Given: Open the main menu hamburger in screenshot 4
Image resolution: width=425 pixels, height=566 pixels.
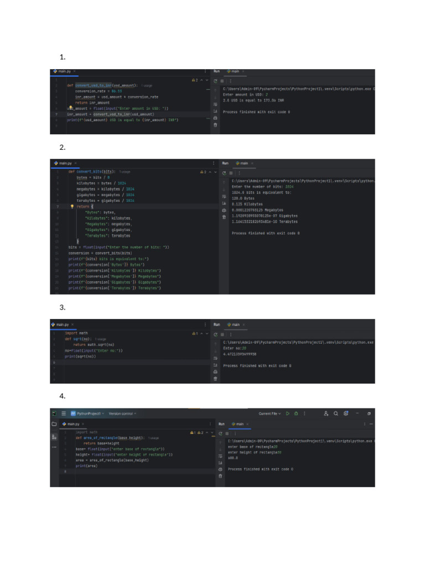Looking at the screenshot, I should 64,413.
